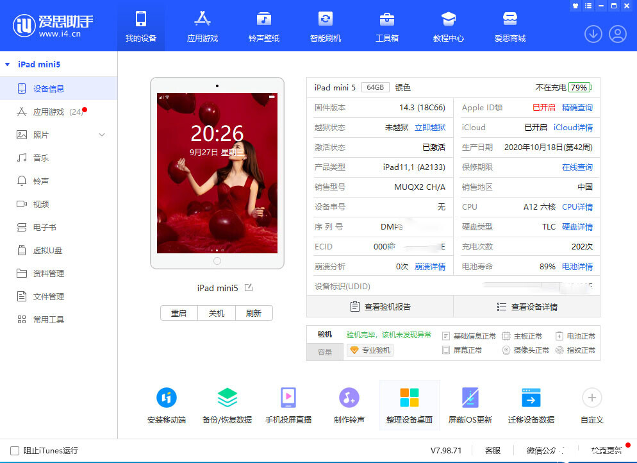
Task: Click 在线查询 for 保修期限
Action: (577, 167)
